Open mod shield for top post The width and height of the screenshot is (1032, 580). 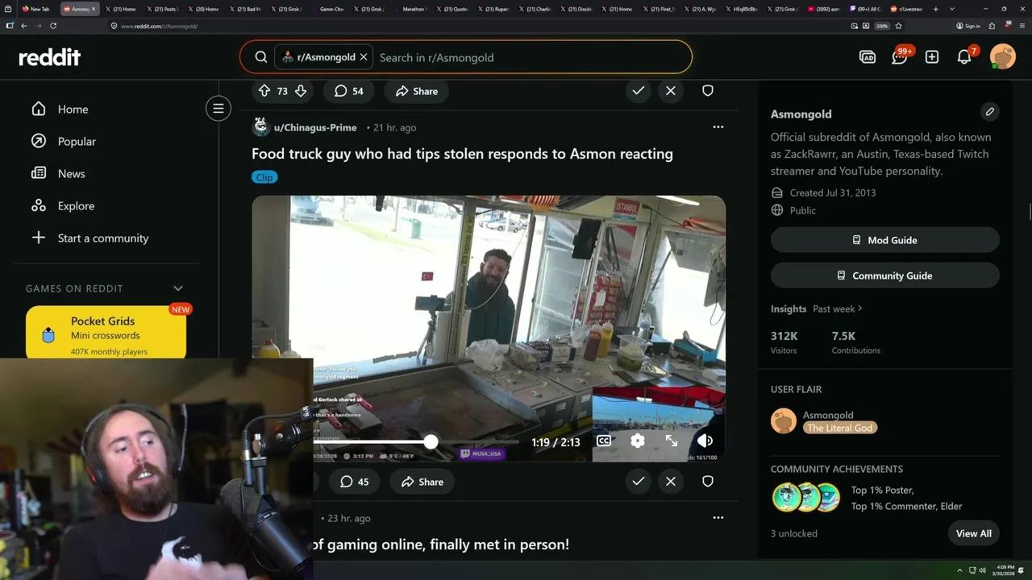(708, 91)
